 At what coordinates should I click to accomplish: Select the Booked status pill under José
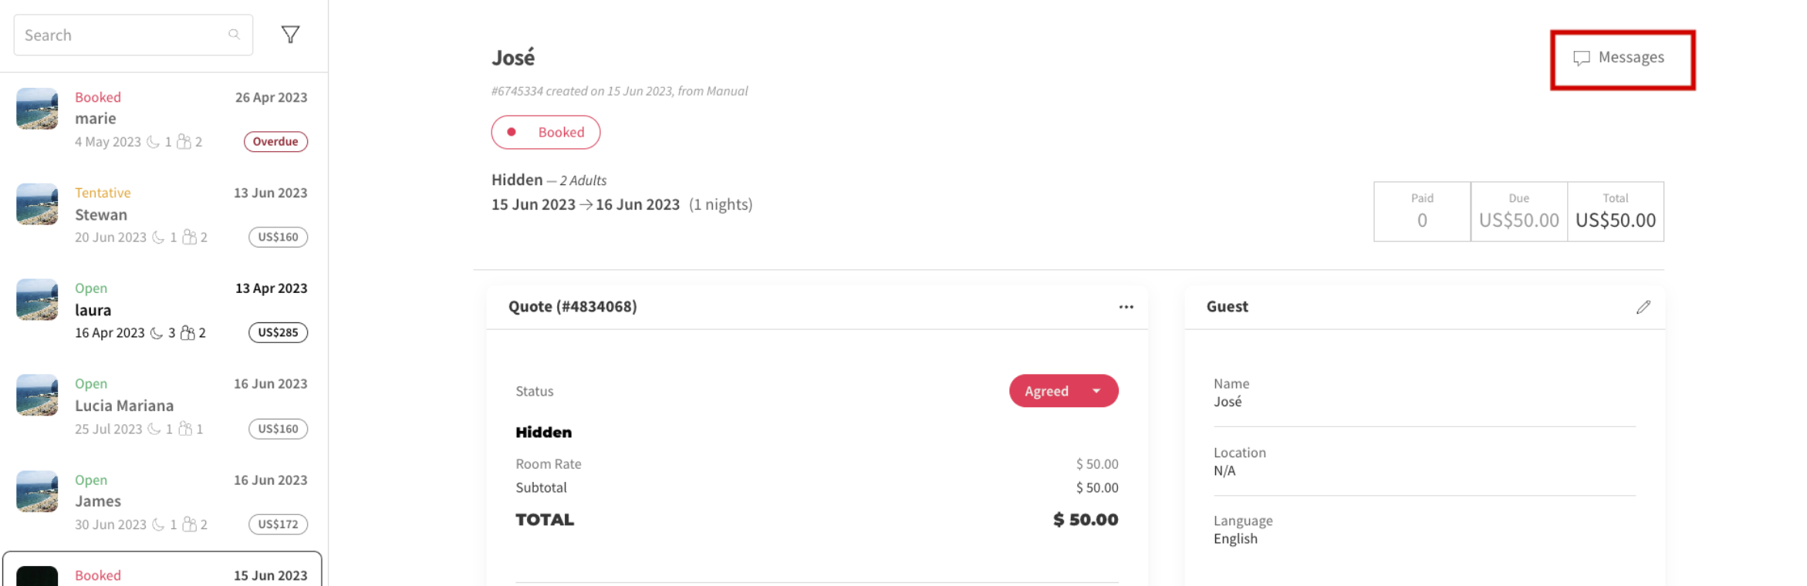click(x=545, y=132)
